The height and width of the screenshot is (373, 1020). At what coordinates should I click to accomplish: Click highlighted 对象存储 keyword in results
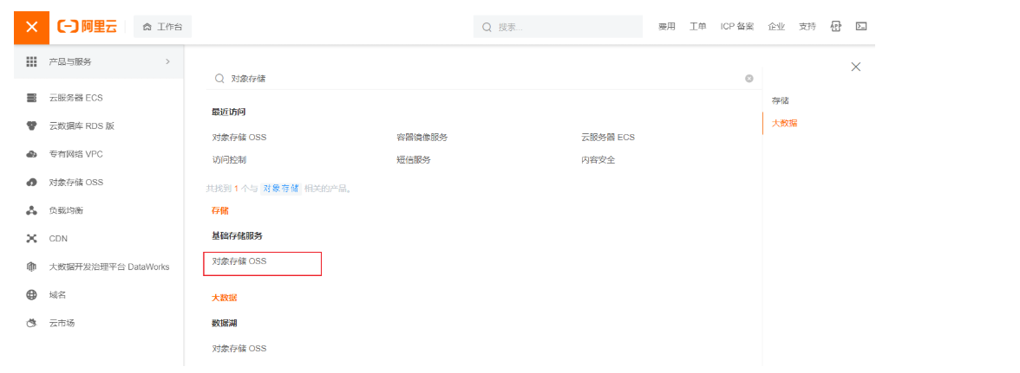click(281, 189)
